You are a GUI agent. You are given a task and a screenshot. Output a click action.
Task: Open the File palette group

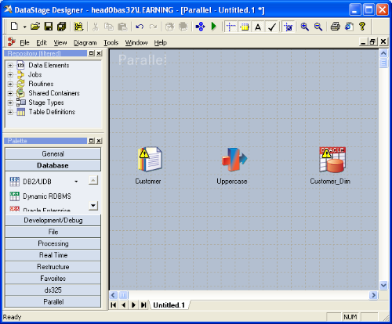click(53, 232)
